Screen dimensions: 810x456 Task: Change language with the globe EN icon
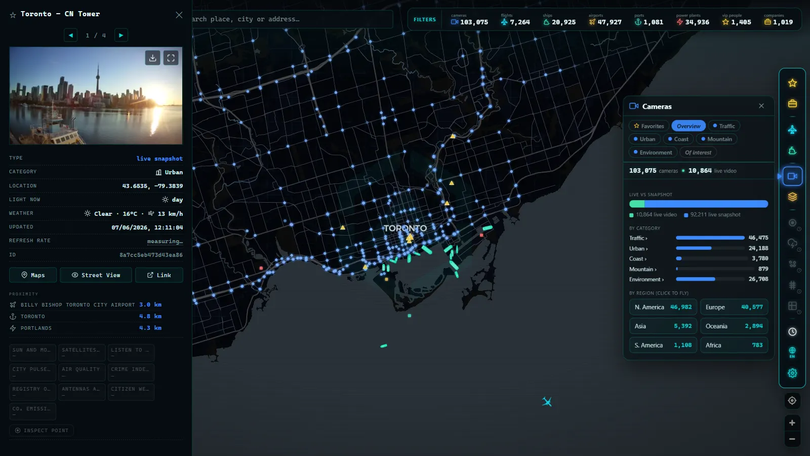[792, 352]
